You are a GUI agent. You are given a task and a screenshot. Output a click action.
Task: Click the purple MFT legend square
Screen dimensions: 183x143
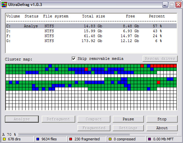click(149, 139)
